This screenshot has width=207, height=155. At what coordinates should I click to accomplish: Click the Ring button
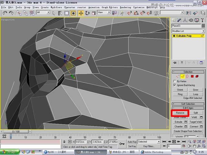point(180,94)
